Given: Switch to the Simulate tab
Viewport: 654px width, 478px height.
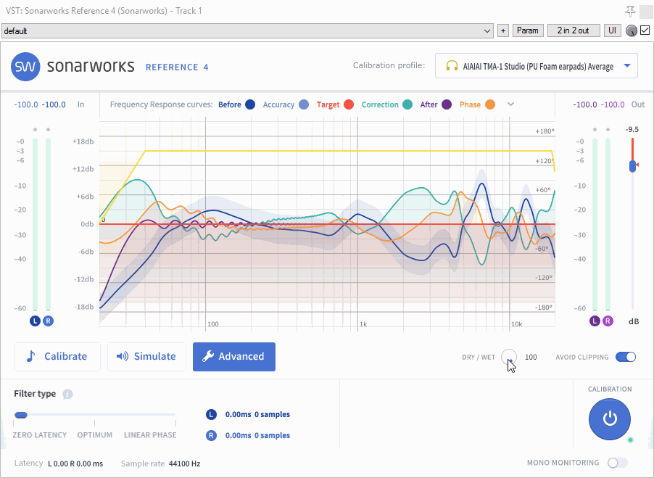Looking at the screenshot, I should [x=146, y=357].
